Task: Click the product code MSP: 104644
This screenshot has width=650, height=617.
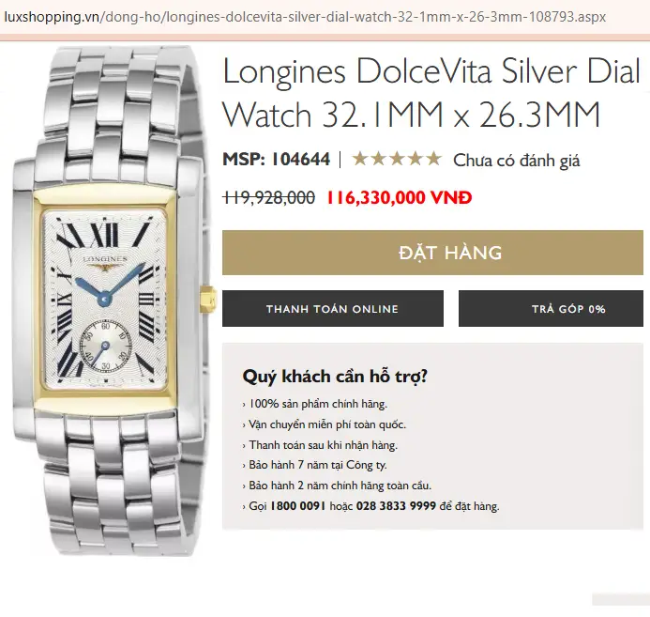Action: click(x=276, y=160)
